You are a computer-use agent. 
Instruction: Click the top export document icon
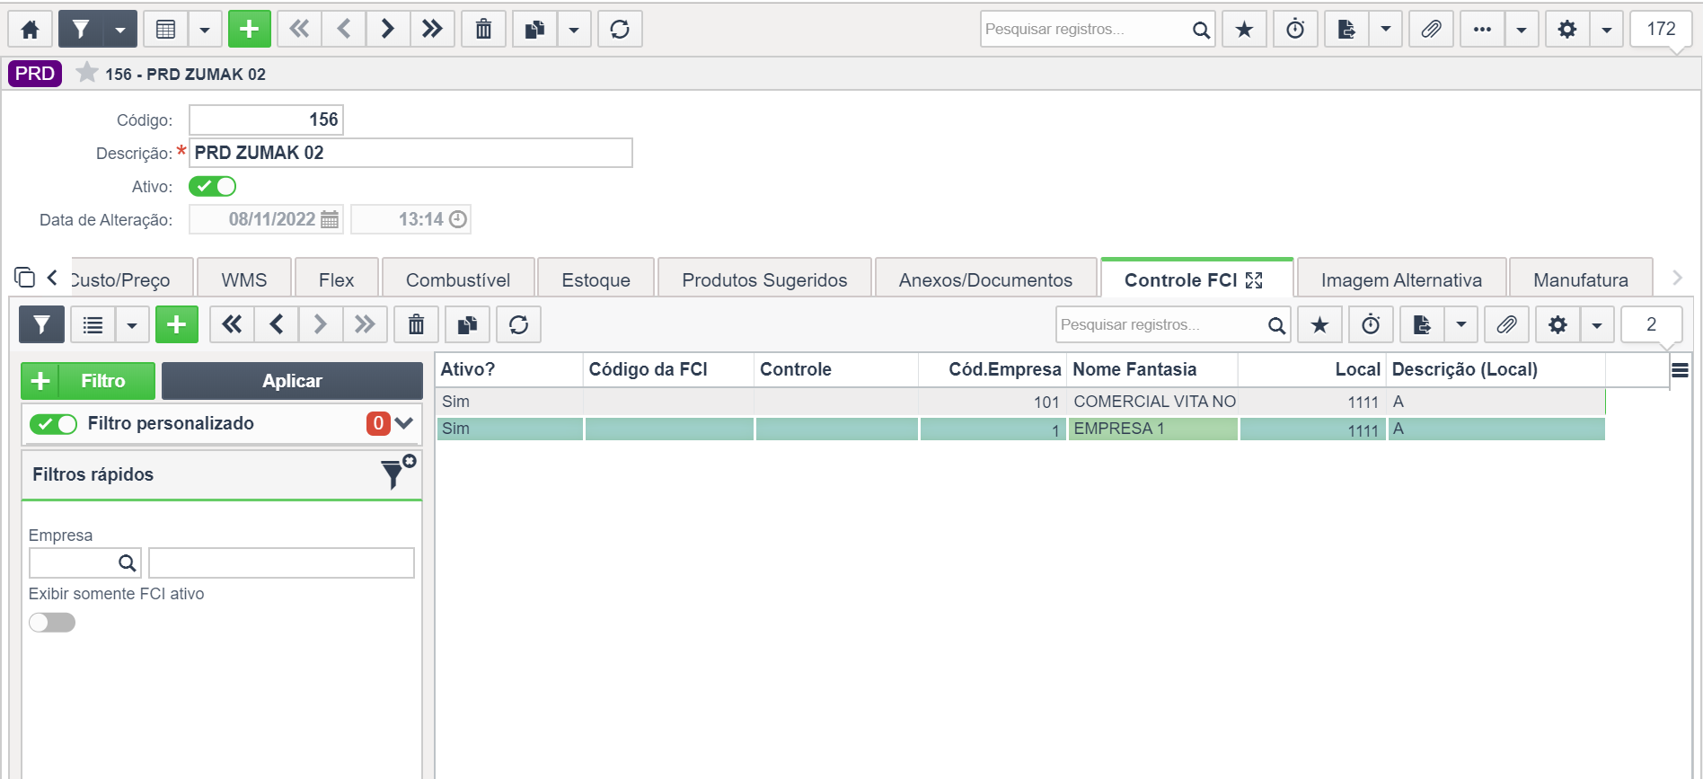pyautogui.click(x=1346, y=30)
